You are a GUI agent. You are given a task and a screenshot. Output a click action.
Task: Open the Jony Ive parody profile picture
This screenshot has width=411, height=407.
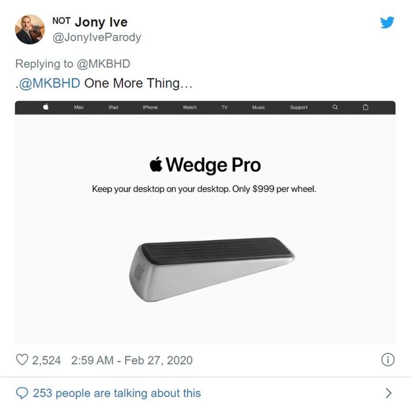point(30,29)
